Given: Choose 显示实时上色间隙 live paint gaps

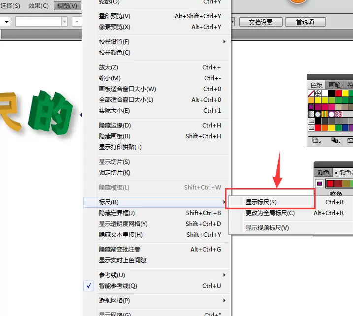Looking at the screenshot, I should 157,260.
